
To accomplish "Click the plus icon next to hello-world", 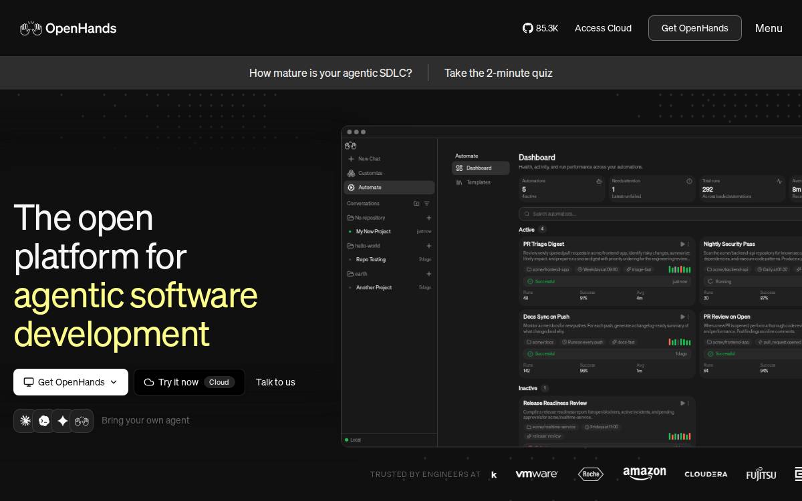I will point(429,246).
